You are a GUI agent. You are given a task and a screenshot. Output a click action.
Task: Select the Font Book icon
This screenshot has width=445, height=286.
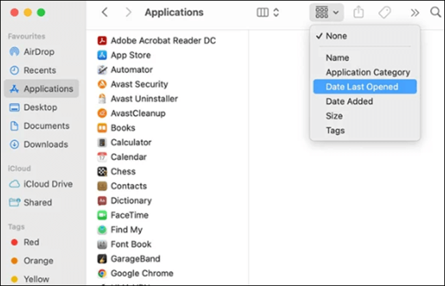click(x=102, y=244)
